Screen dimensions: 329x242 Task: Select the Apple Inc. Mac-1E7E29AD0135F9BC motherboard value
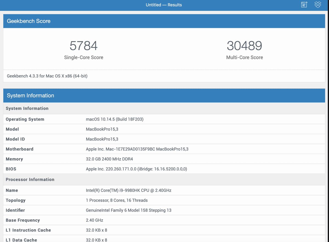click(137, 149)
